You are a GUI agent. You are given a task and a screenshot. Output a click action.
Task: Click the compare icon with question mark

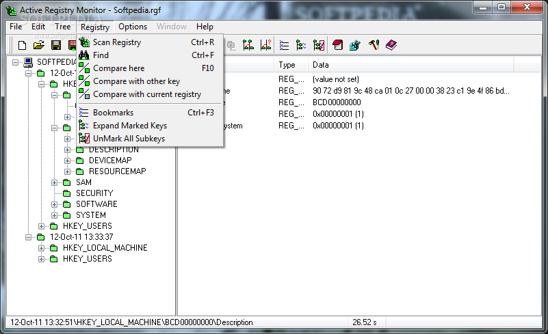tap(265, 45)
